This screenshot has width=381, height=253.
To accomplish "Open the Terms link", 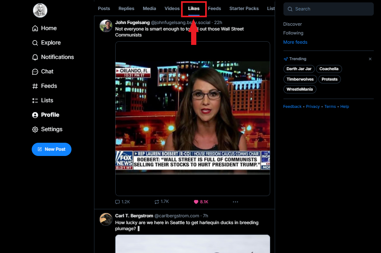I will pos(330,107).
